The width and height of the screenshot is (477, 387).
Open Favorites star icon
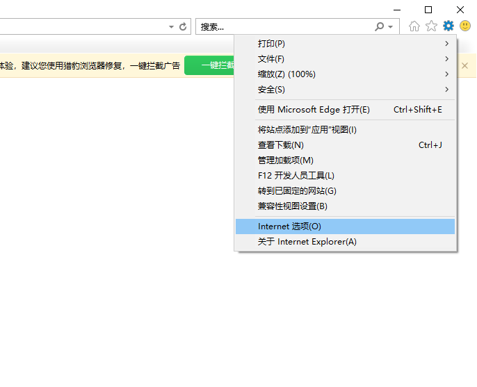[x=431, y=26]
